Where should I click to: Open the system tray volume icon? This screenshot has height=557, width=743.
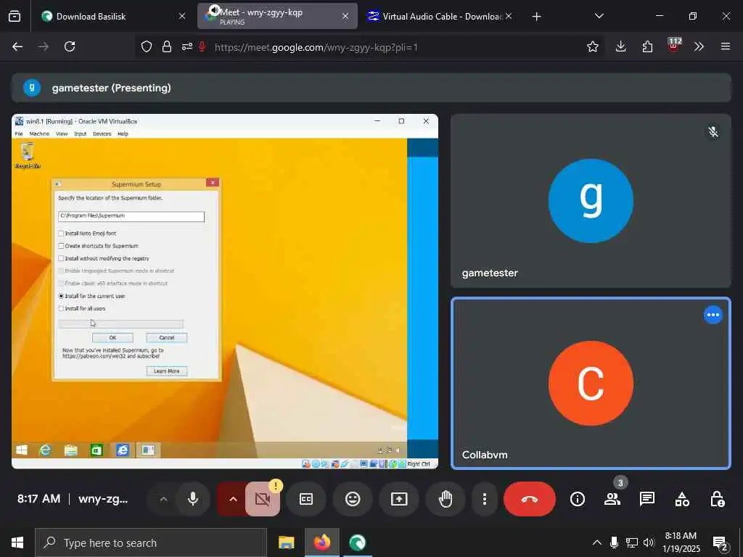coord(648,542)
